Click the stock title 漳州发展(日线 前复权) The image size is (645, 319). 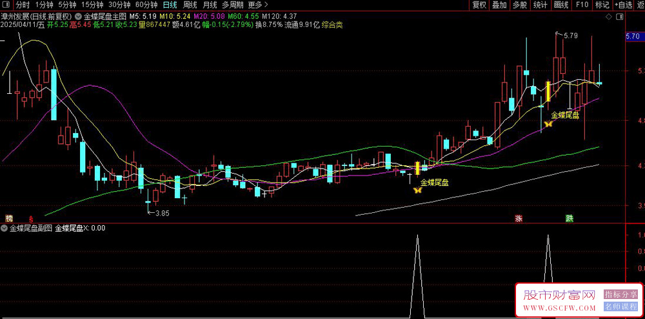tap(37, 17)
